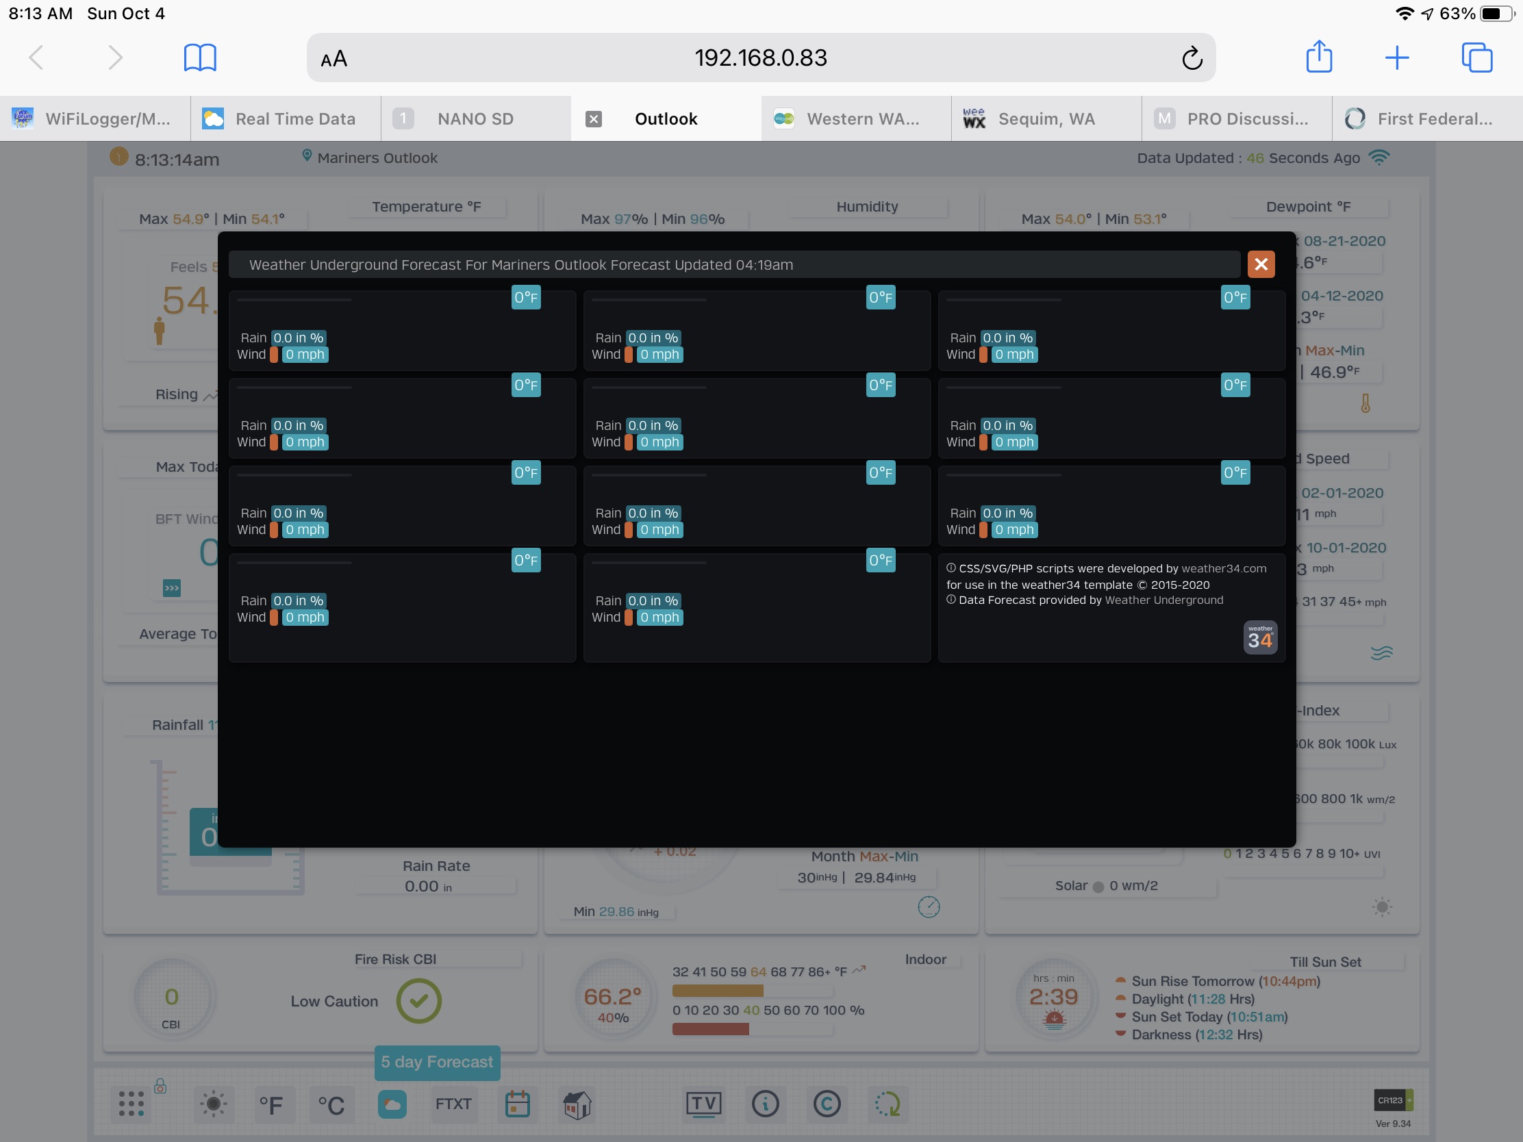The height and width of the screenshot is (1142, 1523).
Task: Tap the orange thermometer icon in Dewpoint panel
Action: coord(1365,403)
